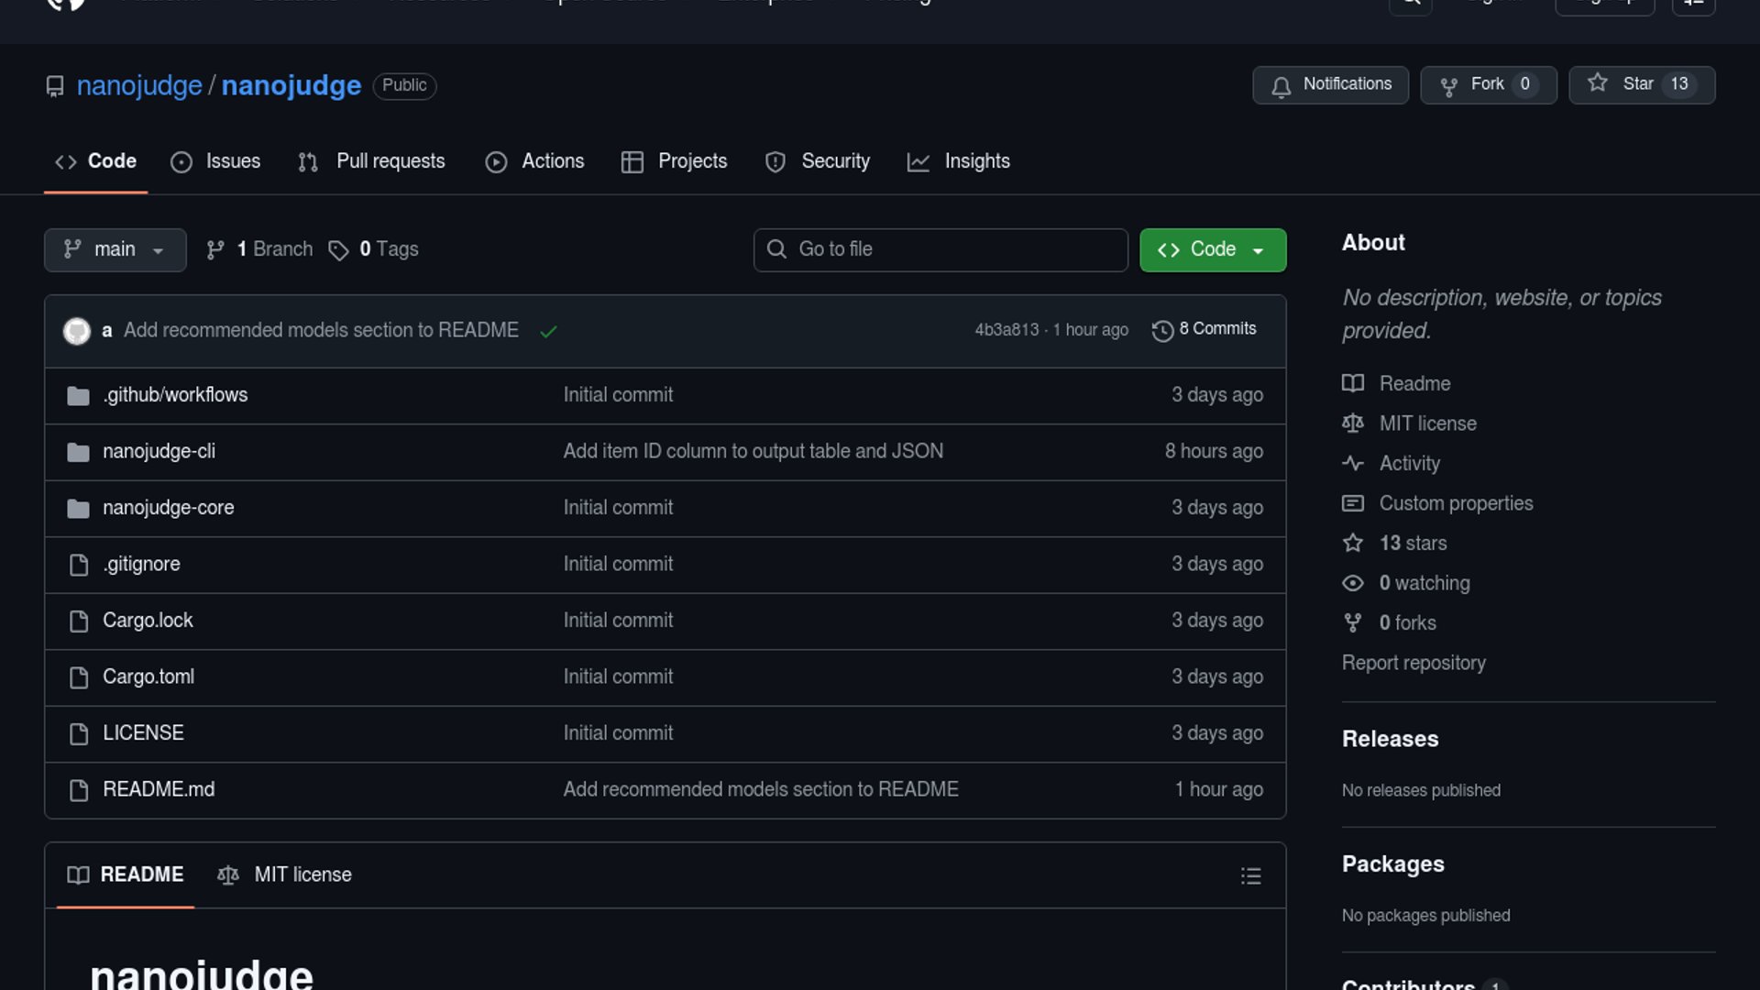Open the nanojudge-cli folder
Image resolution: width=1760 pixels, height=990 pixels.
(159, 451)
